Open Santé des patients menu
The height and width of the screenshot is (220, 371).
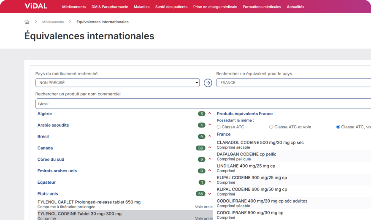pos(171,7)
